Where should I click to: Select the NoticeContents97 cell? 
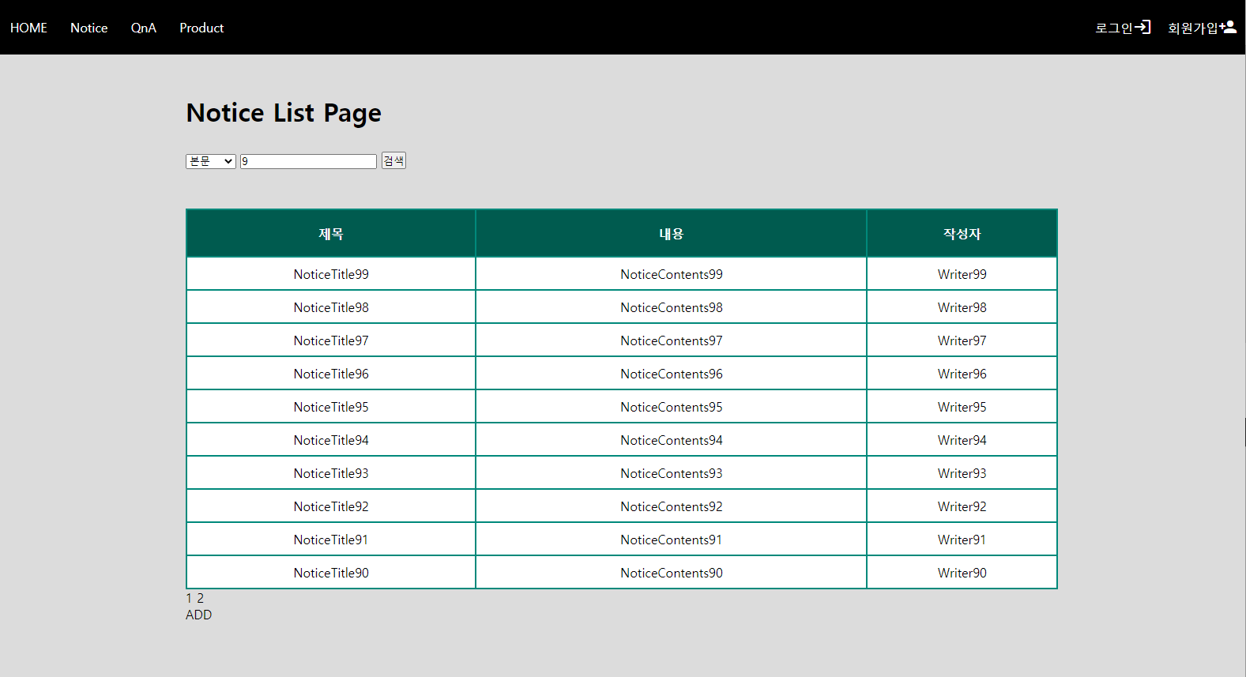(x=671, y=340)
